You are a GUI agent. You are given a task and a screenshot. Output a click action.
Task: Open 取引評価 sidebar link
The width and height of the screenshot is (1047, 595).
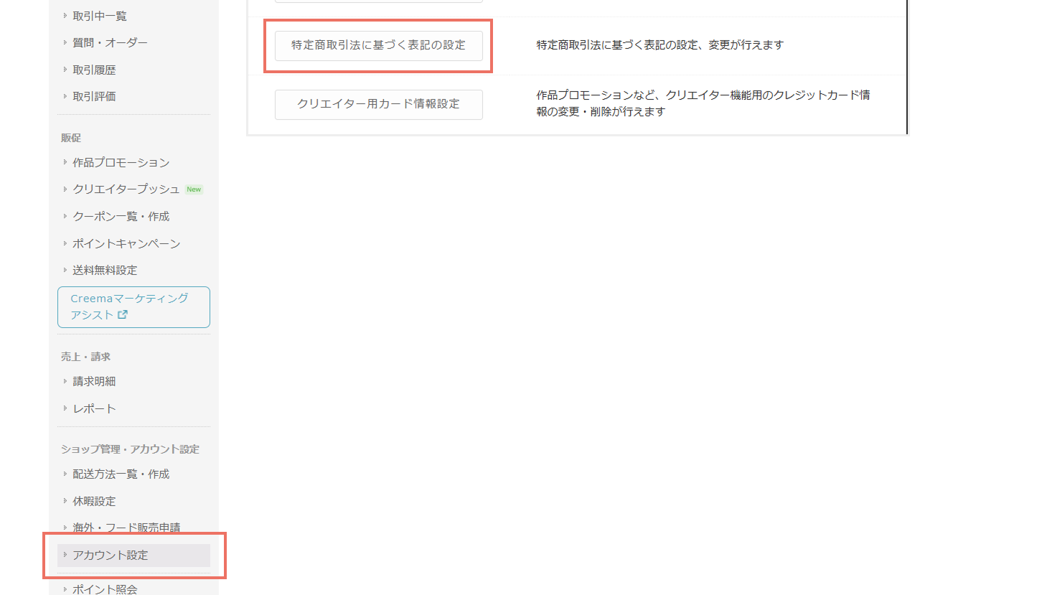pyautogui.click(x=94, y=96)
